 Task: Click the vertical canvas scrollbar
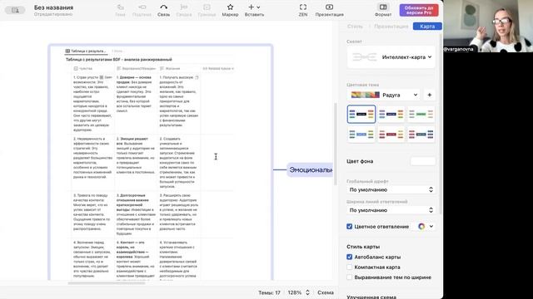[336, 144]
